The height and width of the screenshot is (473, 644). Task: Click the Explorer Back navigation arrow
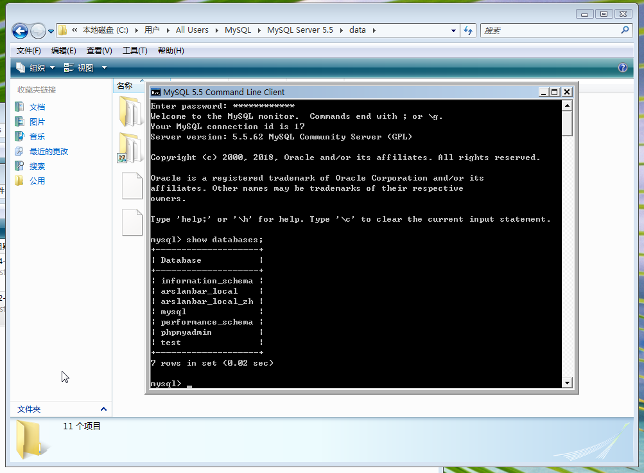tap(20, 31)
